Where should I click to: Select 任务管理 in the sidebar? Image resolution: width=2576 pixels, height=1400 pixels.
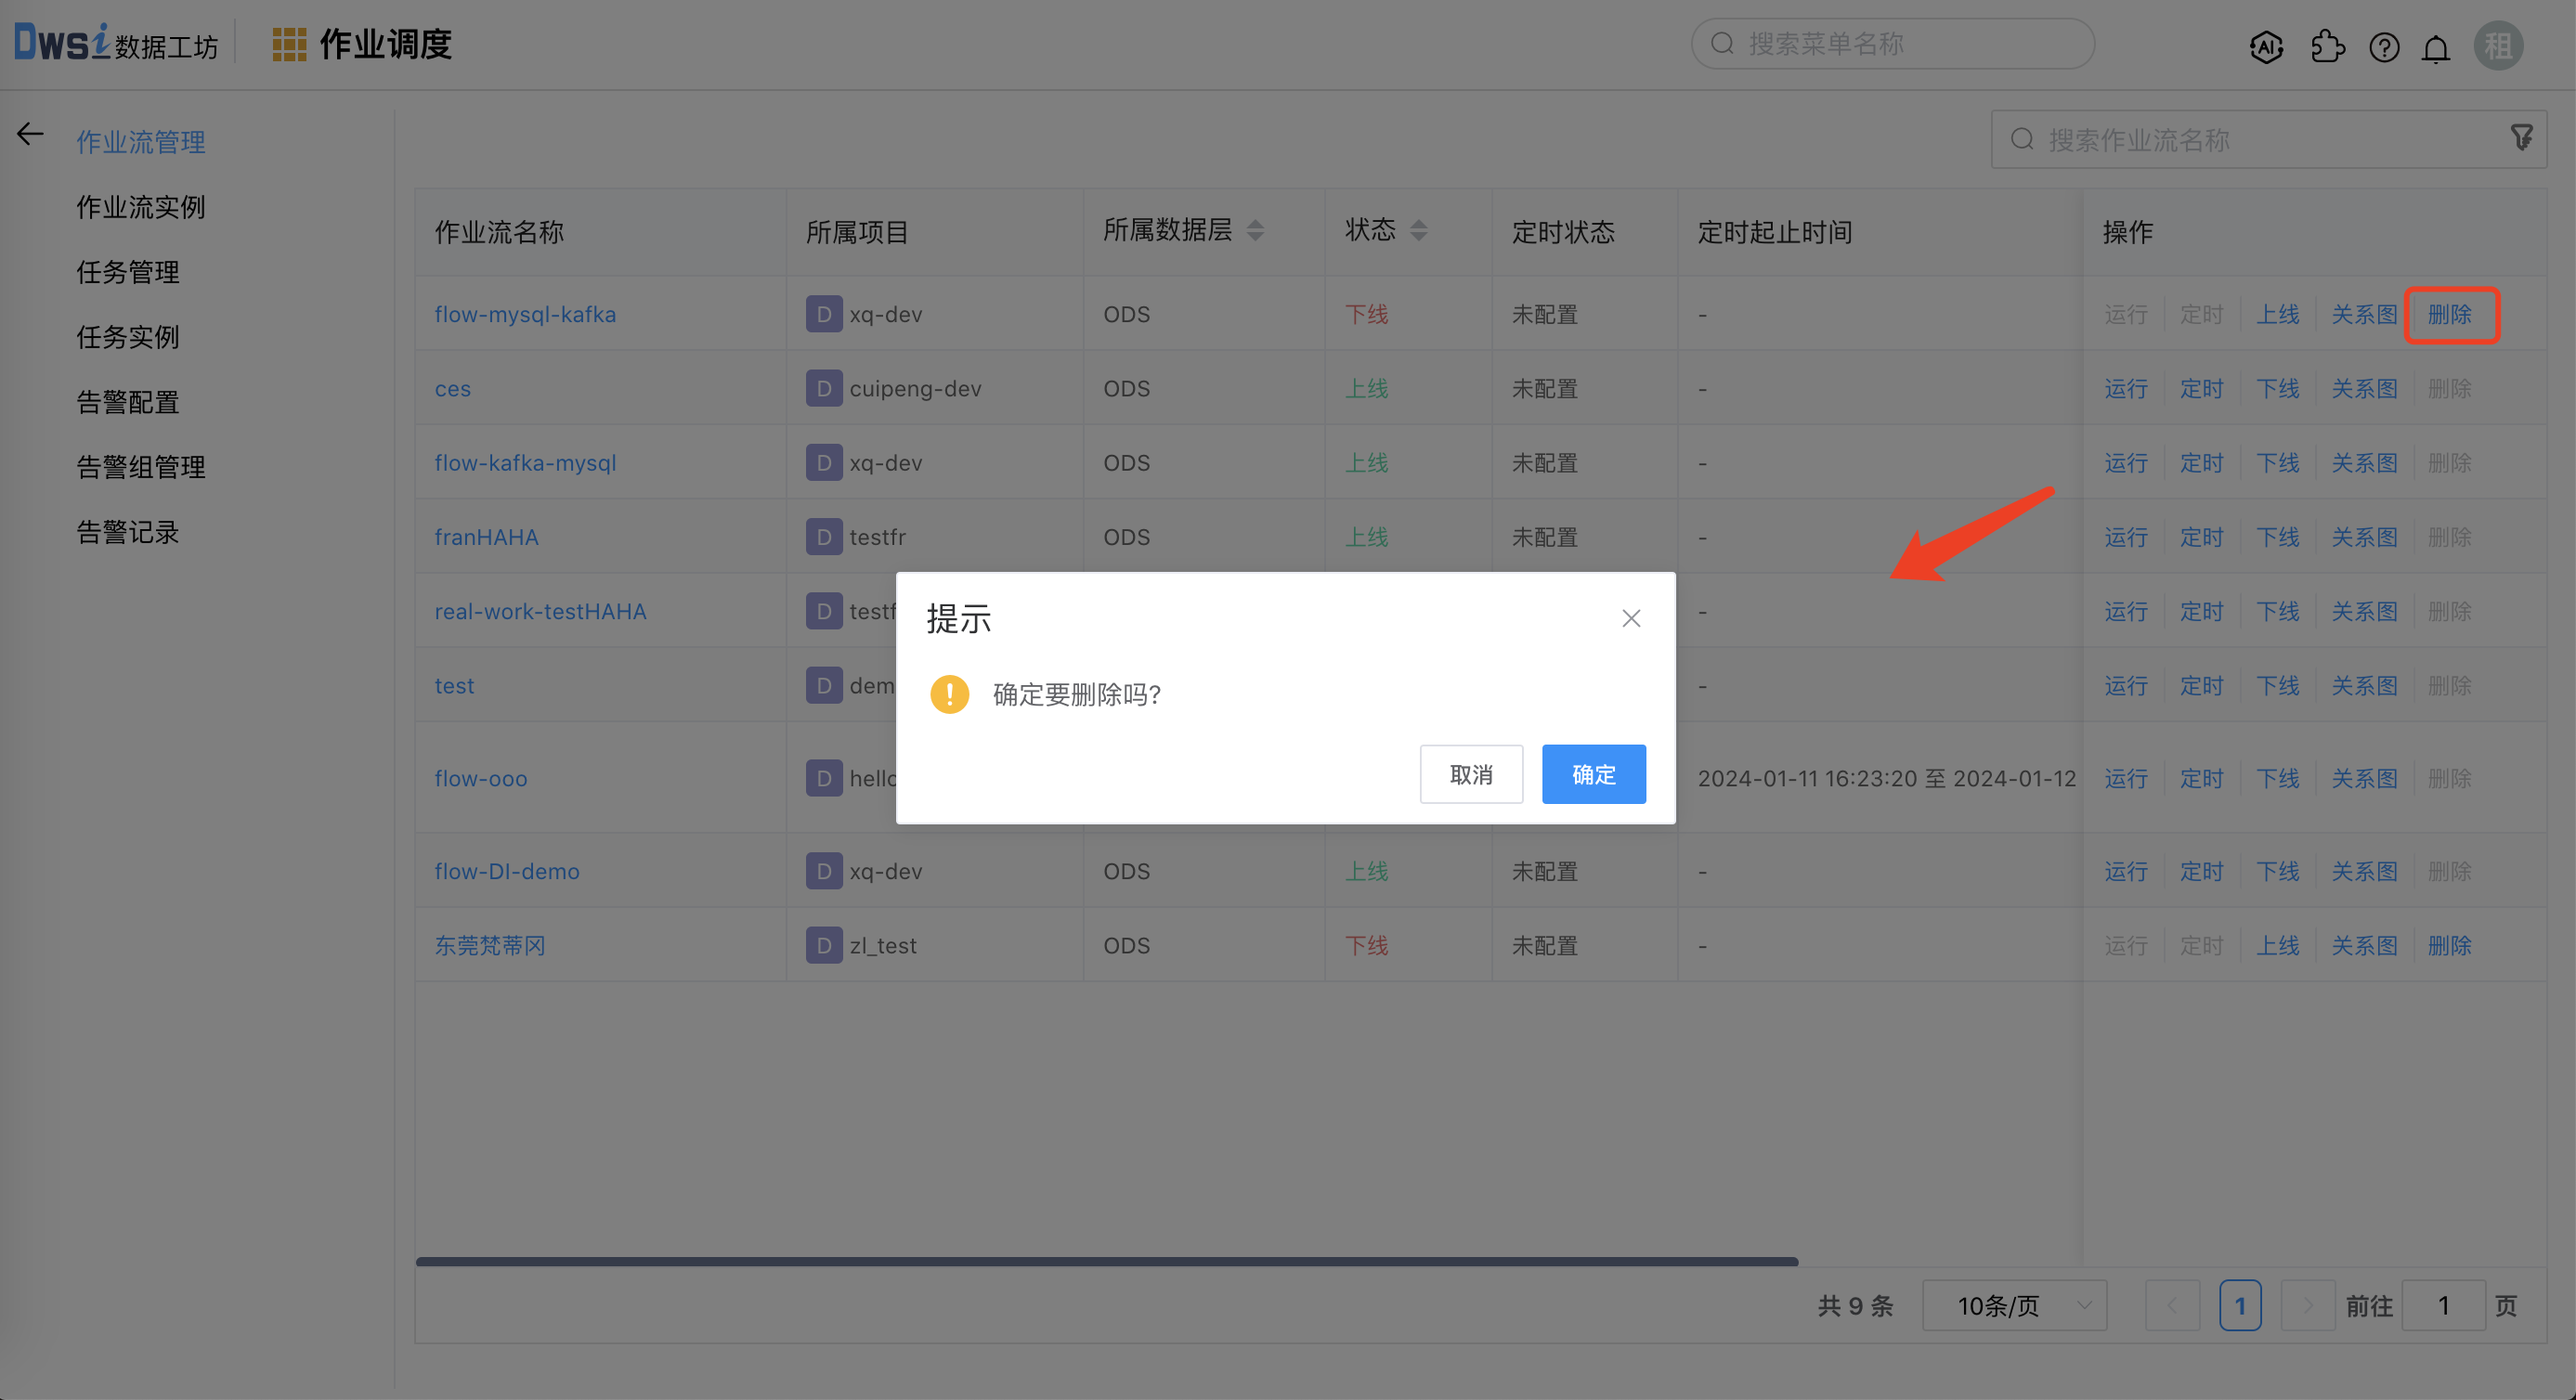(128, 272)
